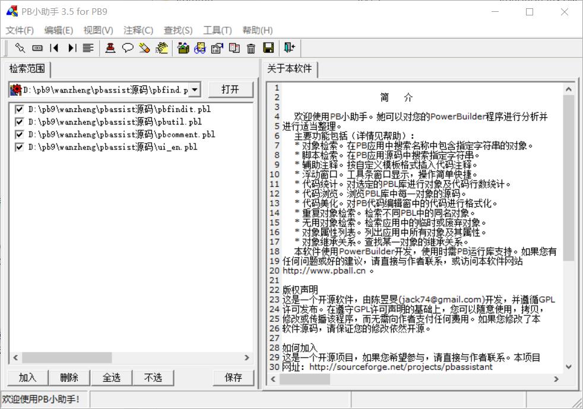Click the 不选 button
The image size is (583, 409).
pyautogui.click(x=153, y=378)
